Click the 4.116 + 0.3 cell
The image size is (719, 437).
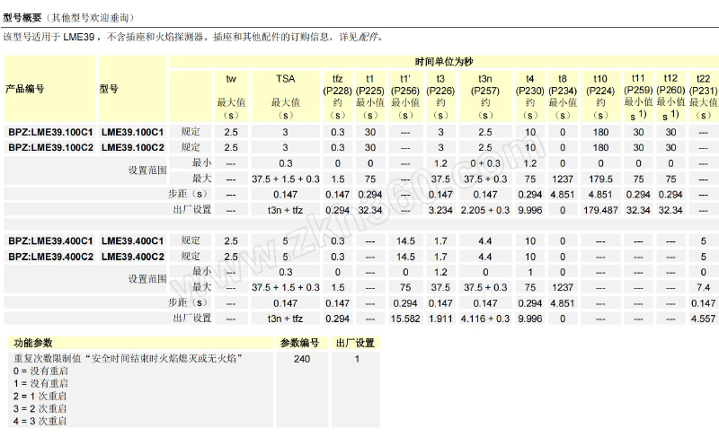pos(485,319)
